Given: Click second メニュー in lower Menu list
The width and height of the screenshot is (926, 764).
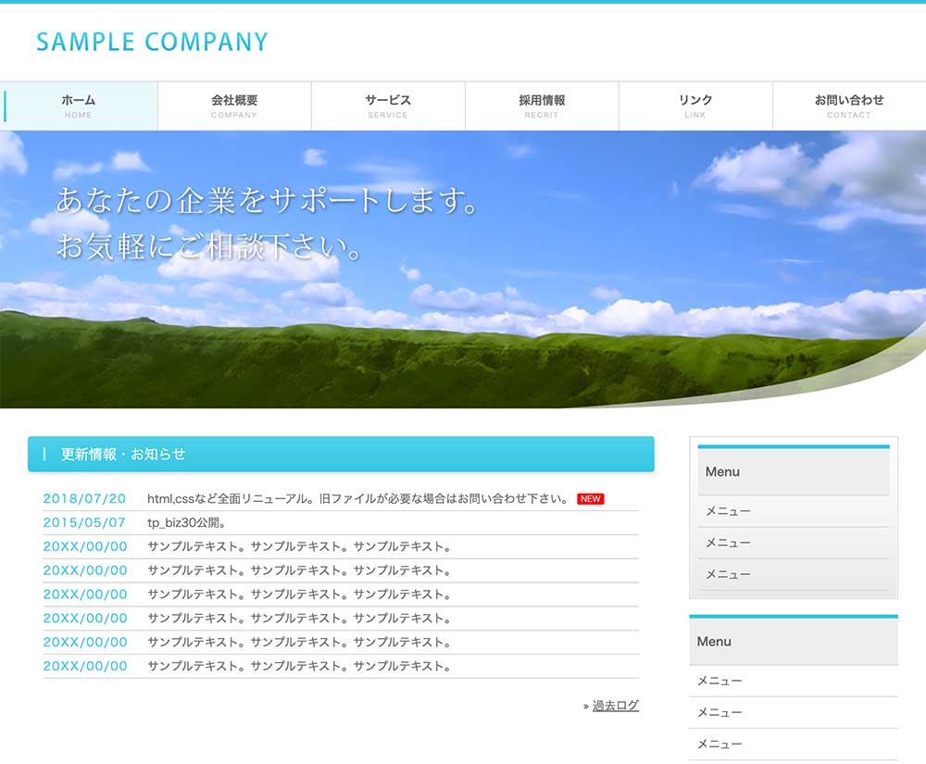Looking at the screenshot, I should [x=794, y=713].
